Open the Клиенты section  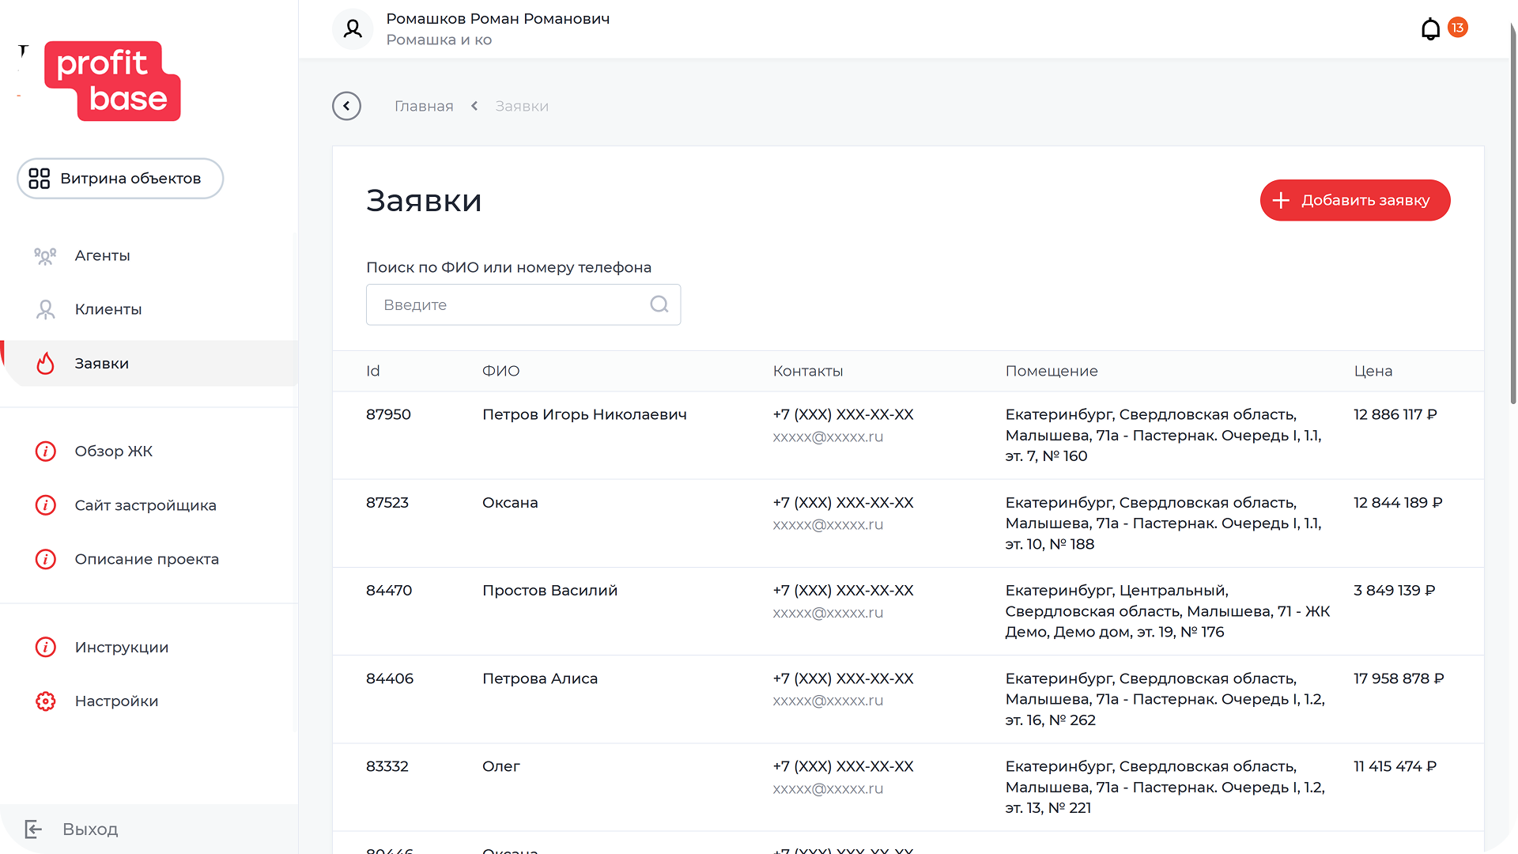coord(149,309)
